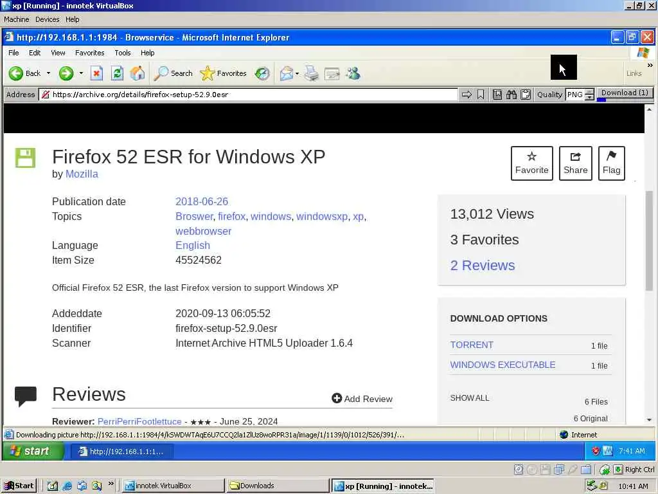Click the VirtualBox network status icon

click(558, 469)
